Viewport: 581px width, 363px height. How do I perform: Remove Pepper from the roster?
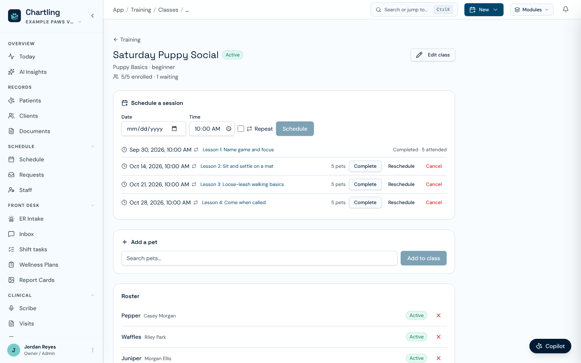(439, 315)
